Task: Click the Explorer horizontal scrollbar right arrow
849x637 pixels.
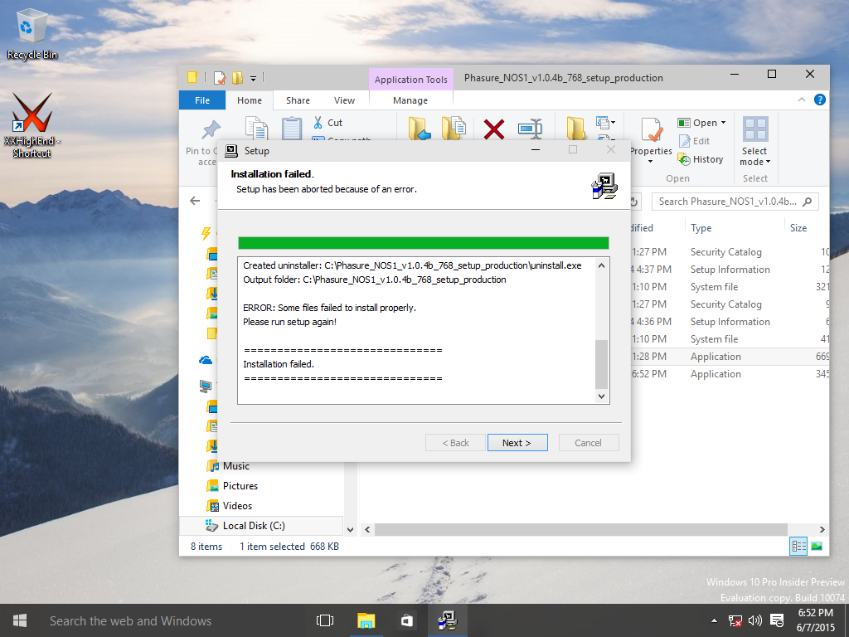Action: (822, 529)
